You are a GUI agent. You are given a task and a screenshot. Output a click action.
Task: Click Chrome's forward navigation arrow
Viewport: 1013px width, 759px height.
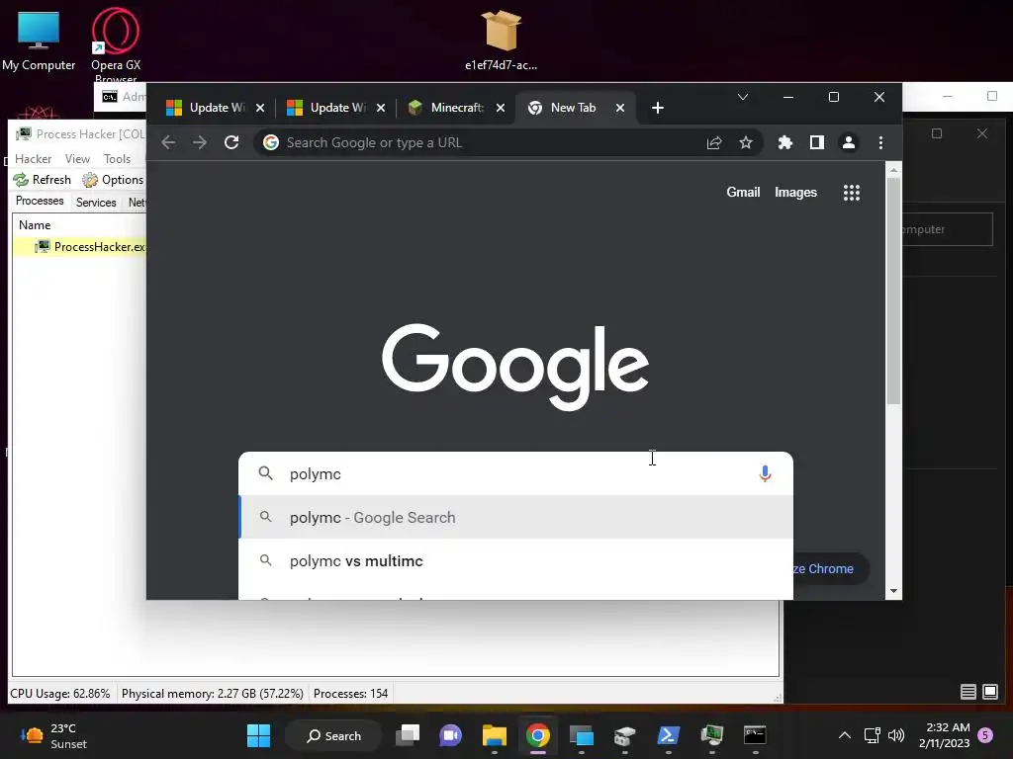[x=200, y=142]
